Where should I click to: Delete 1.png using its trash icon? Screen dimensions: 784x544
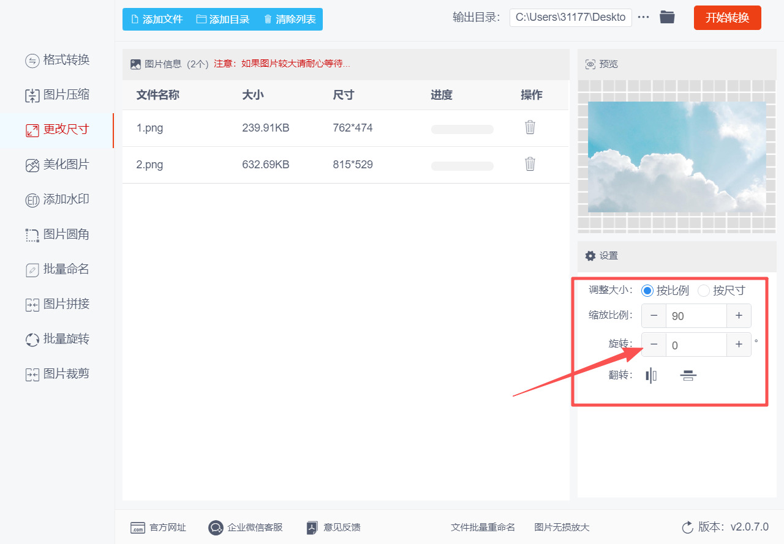pos(530,127)
